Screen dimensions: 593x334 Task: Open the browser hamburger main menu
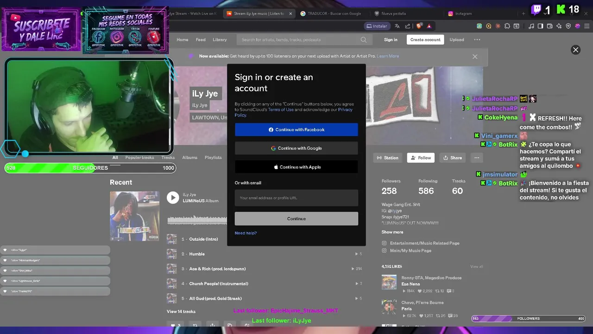[x=587, y=26]
